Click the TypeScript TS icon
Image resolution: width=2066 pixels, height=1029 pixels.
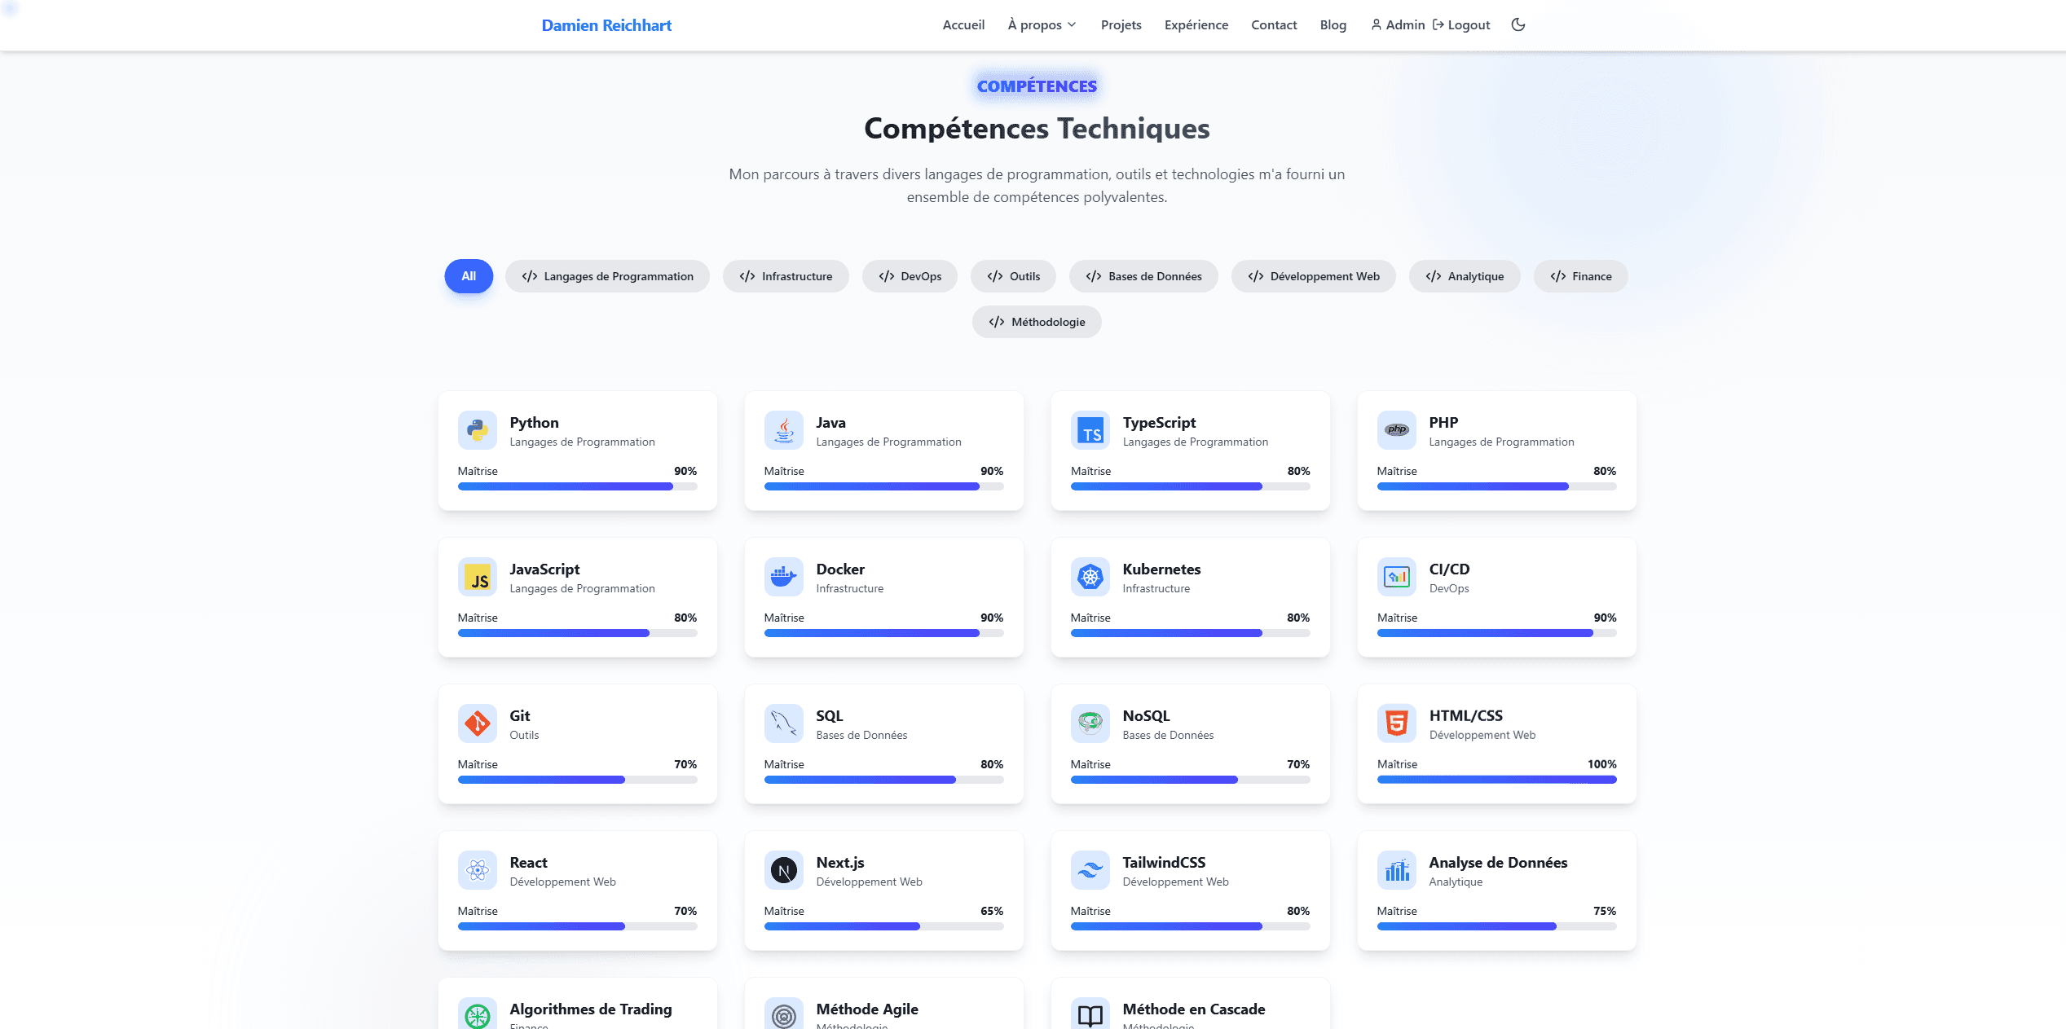tap(1090, 430)
